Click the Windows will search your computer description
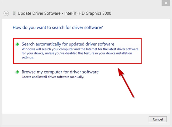 point(80,53)
